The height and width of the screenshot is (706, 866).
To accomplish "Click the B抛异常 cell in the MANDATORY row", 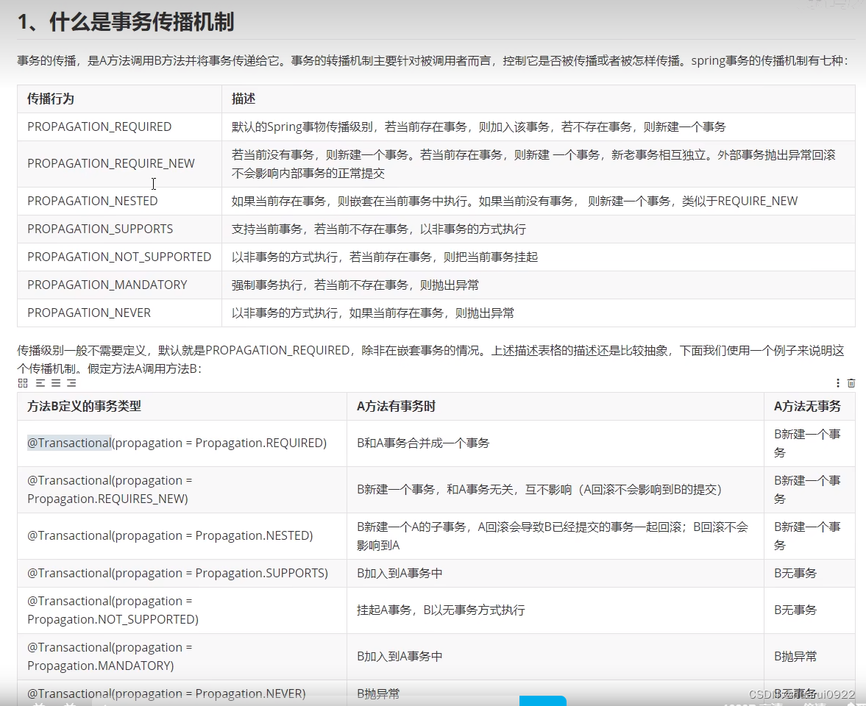I will [796, 657].
